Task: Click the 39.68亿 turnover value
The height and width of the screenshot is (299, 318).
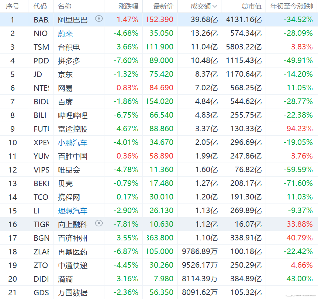Action: tap(204, 20)
